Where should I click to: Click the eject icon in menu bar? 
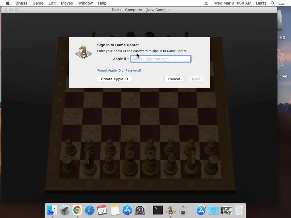pyautogui.click(x=206, y=3)
